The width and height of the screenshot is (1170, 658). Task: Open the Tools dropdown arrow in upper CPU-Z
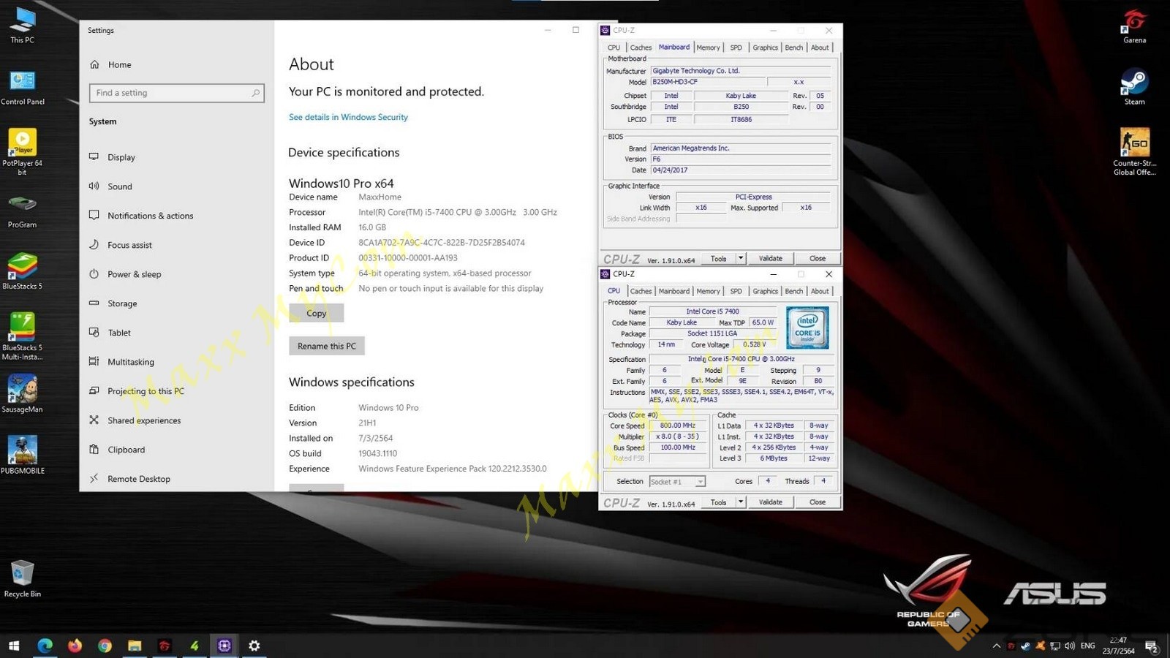[740, 258]
